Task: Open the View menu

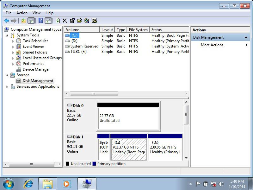Action: tap(36, 13)
